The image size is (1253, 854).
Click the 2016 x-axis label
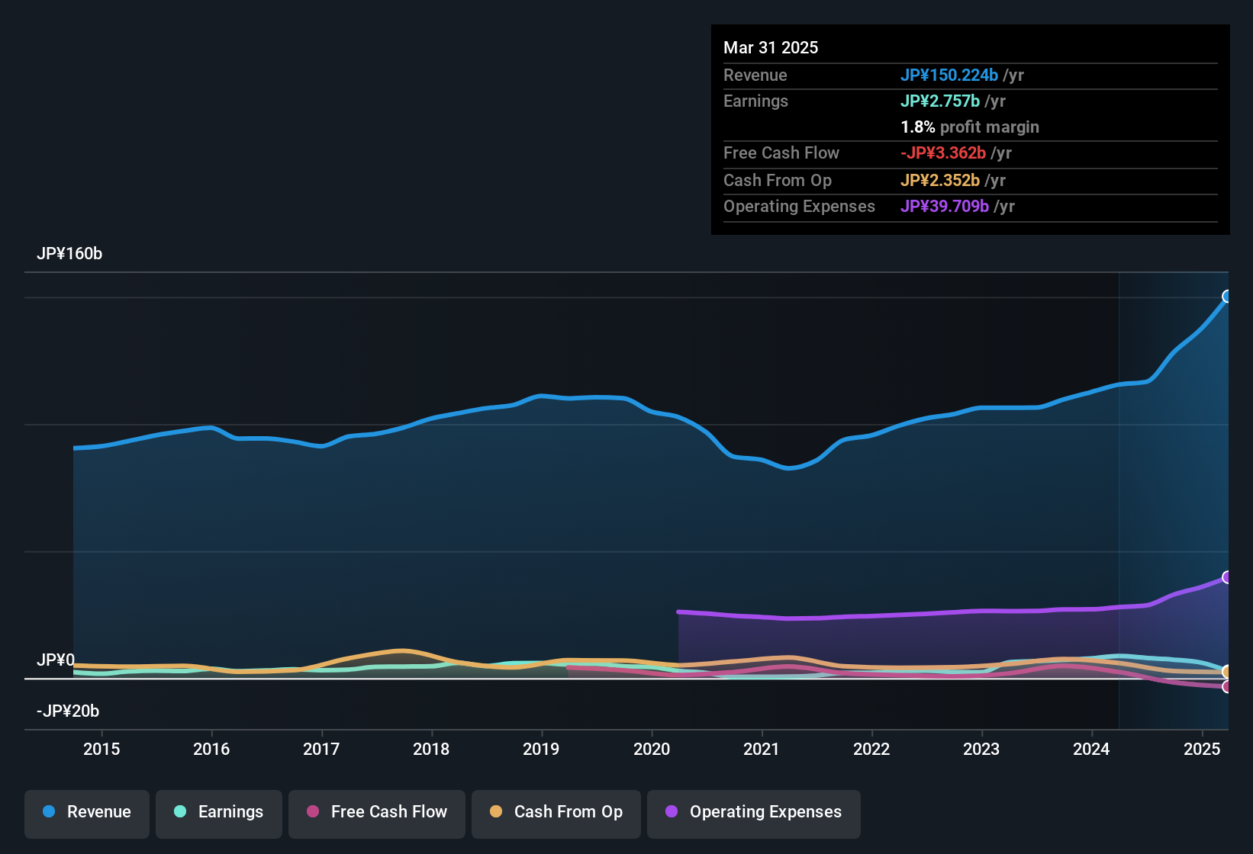tap(211, 749)
